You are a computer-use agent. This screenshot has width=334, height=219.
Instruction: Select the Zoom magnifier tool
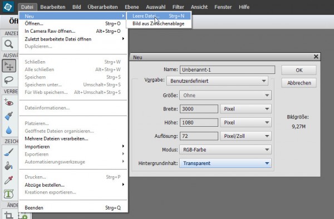pos(9,44)
